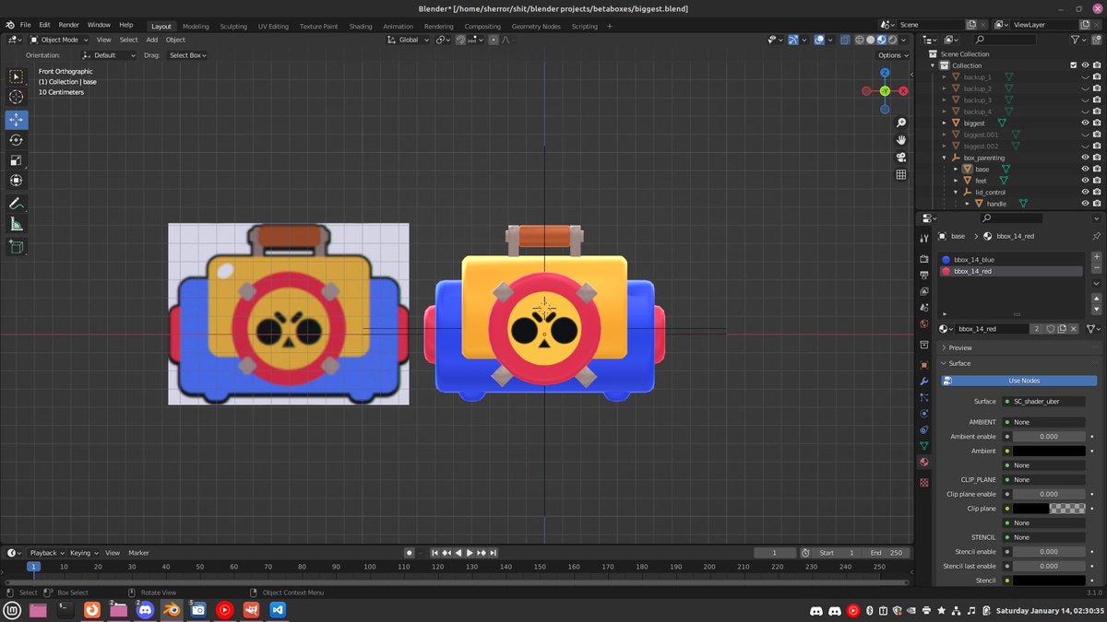The image size is (1107, 622).
Task: Click the pin icon in properties header
Action: [x=1096, y=237]
